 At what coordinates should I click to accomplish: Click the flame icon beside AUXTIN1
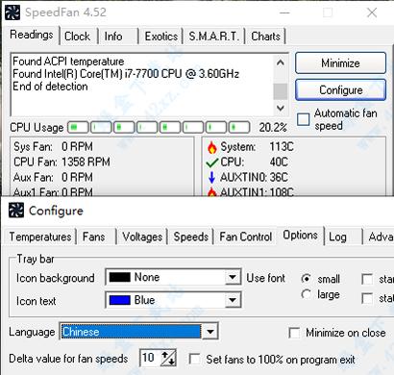[211, 191]
